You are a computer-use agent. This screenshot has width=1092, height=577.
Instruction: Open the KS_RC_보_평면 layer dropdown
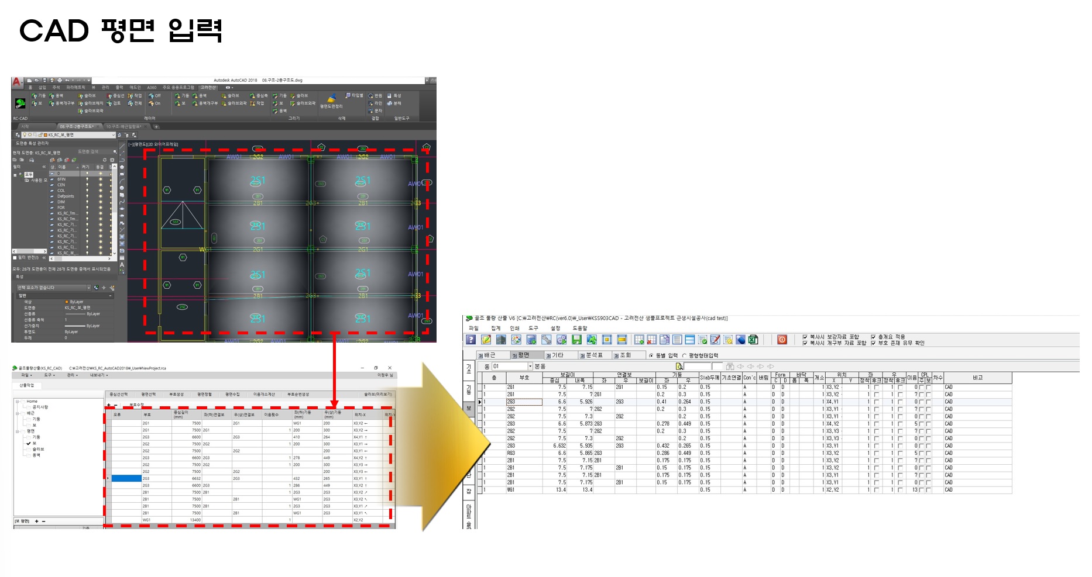(114, 135)
